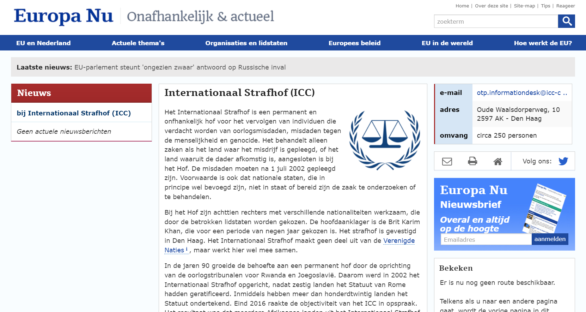This screenshot has height=312, width=586.
Task: Click the Home top link
Action: click(462, 6)
